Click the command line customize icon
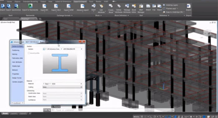 tap(49, 110)
